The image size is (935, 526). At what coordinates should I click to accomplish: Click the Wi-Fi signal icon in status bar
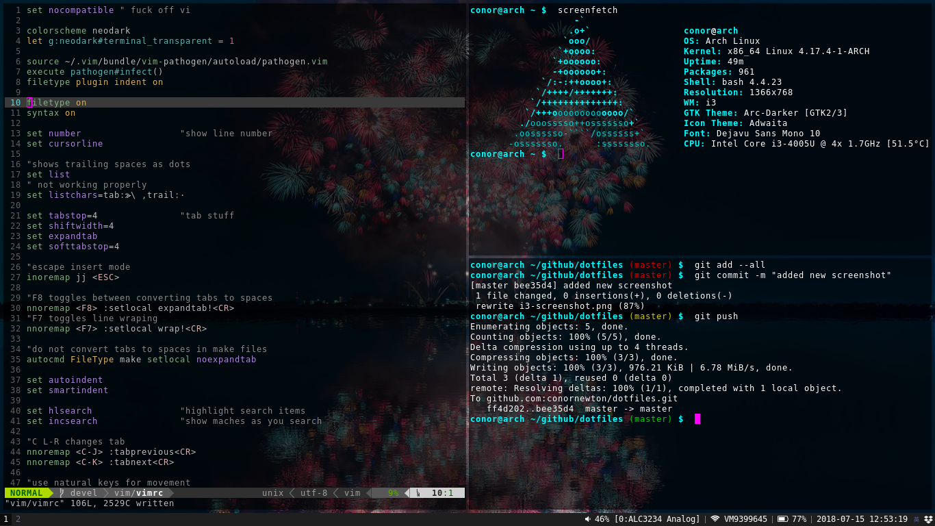click(x=715, y=519)
